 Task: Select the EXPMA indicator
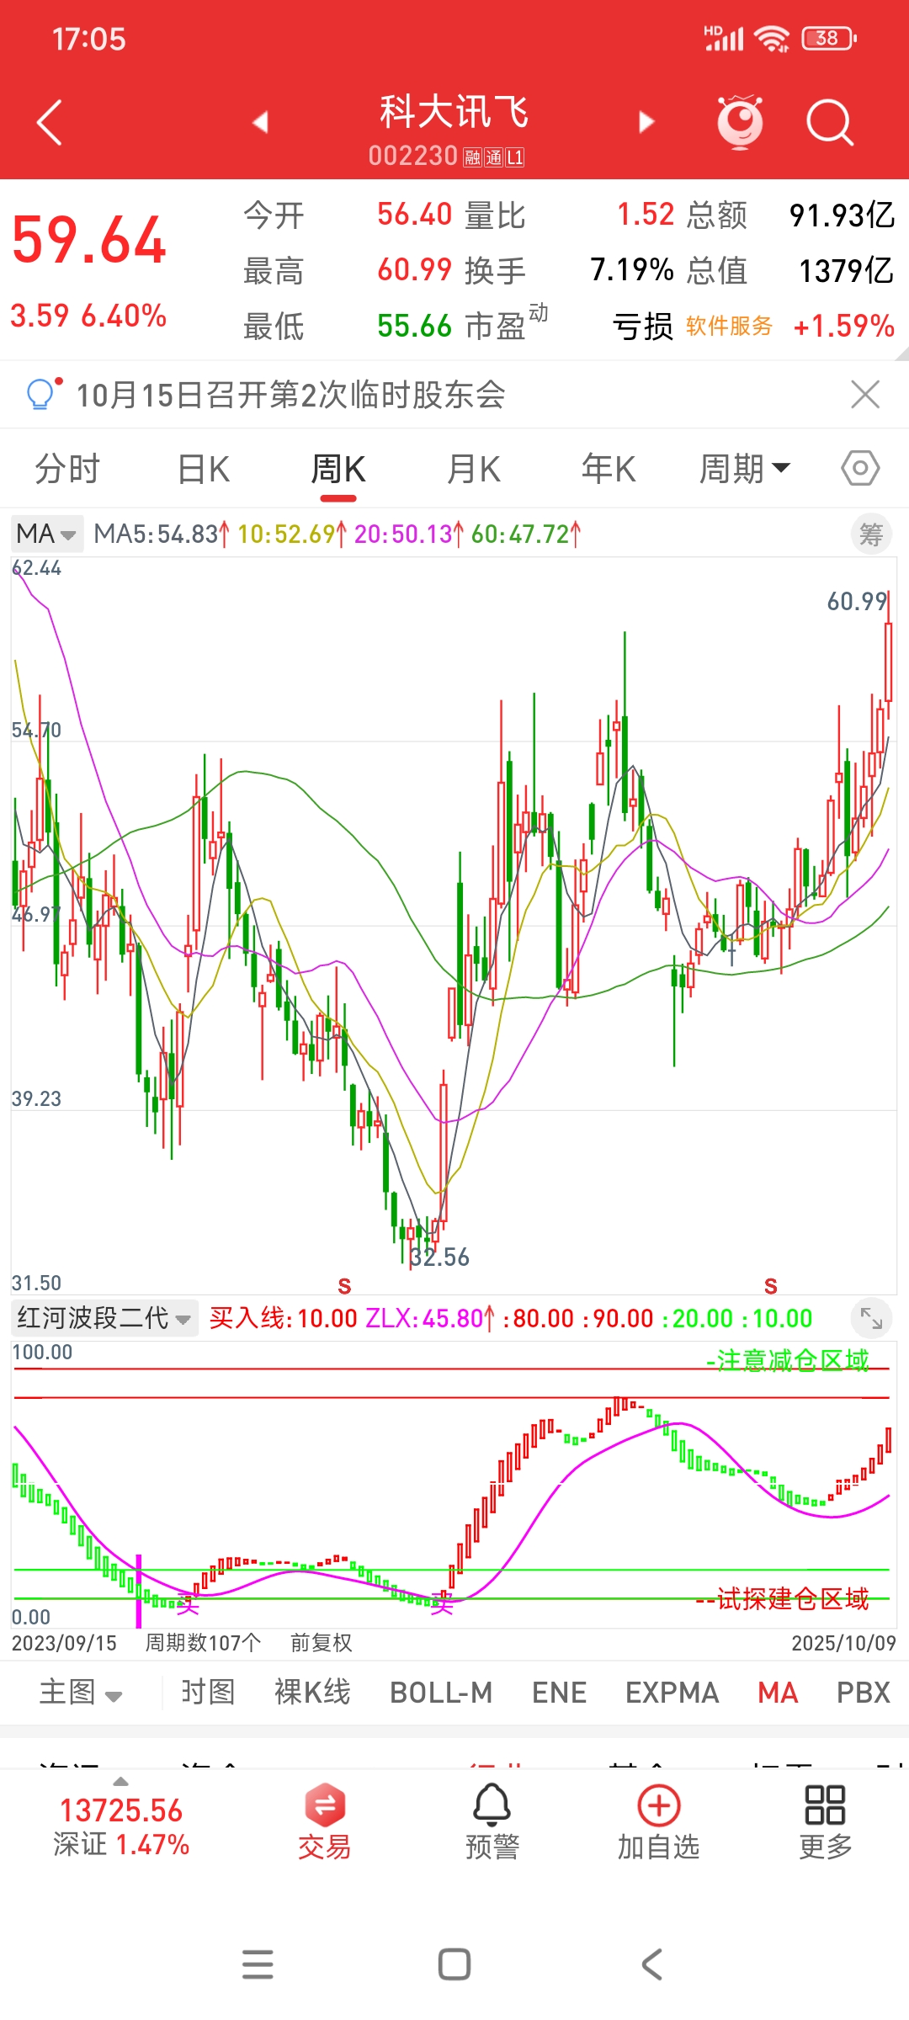coord(672,1693)
